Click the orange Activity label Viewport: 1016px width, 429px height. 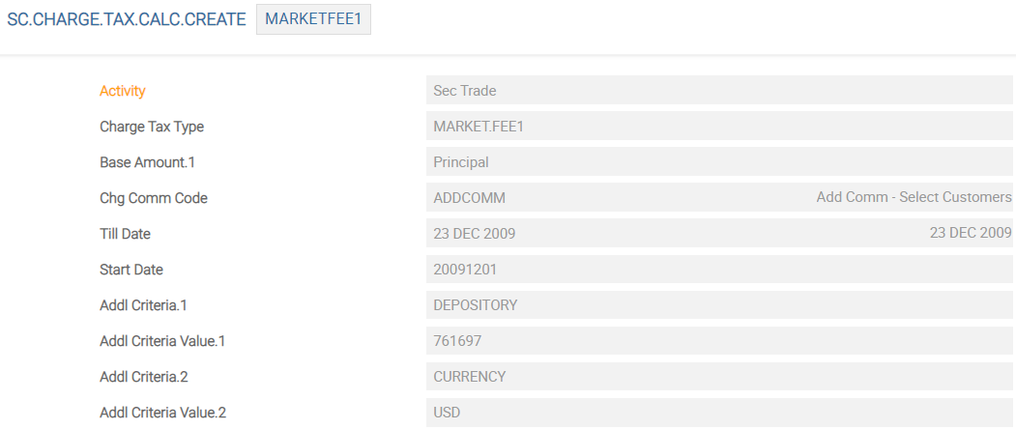tap(123, 91)
